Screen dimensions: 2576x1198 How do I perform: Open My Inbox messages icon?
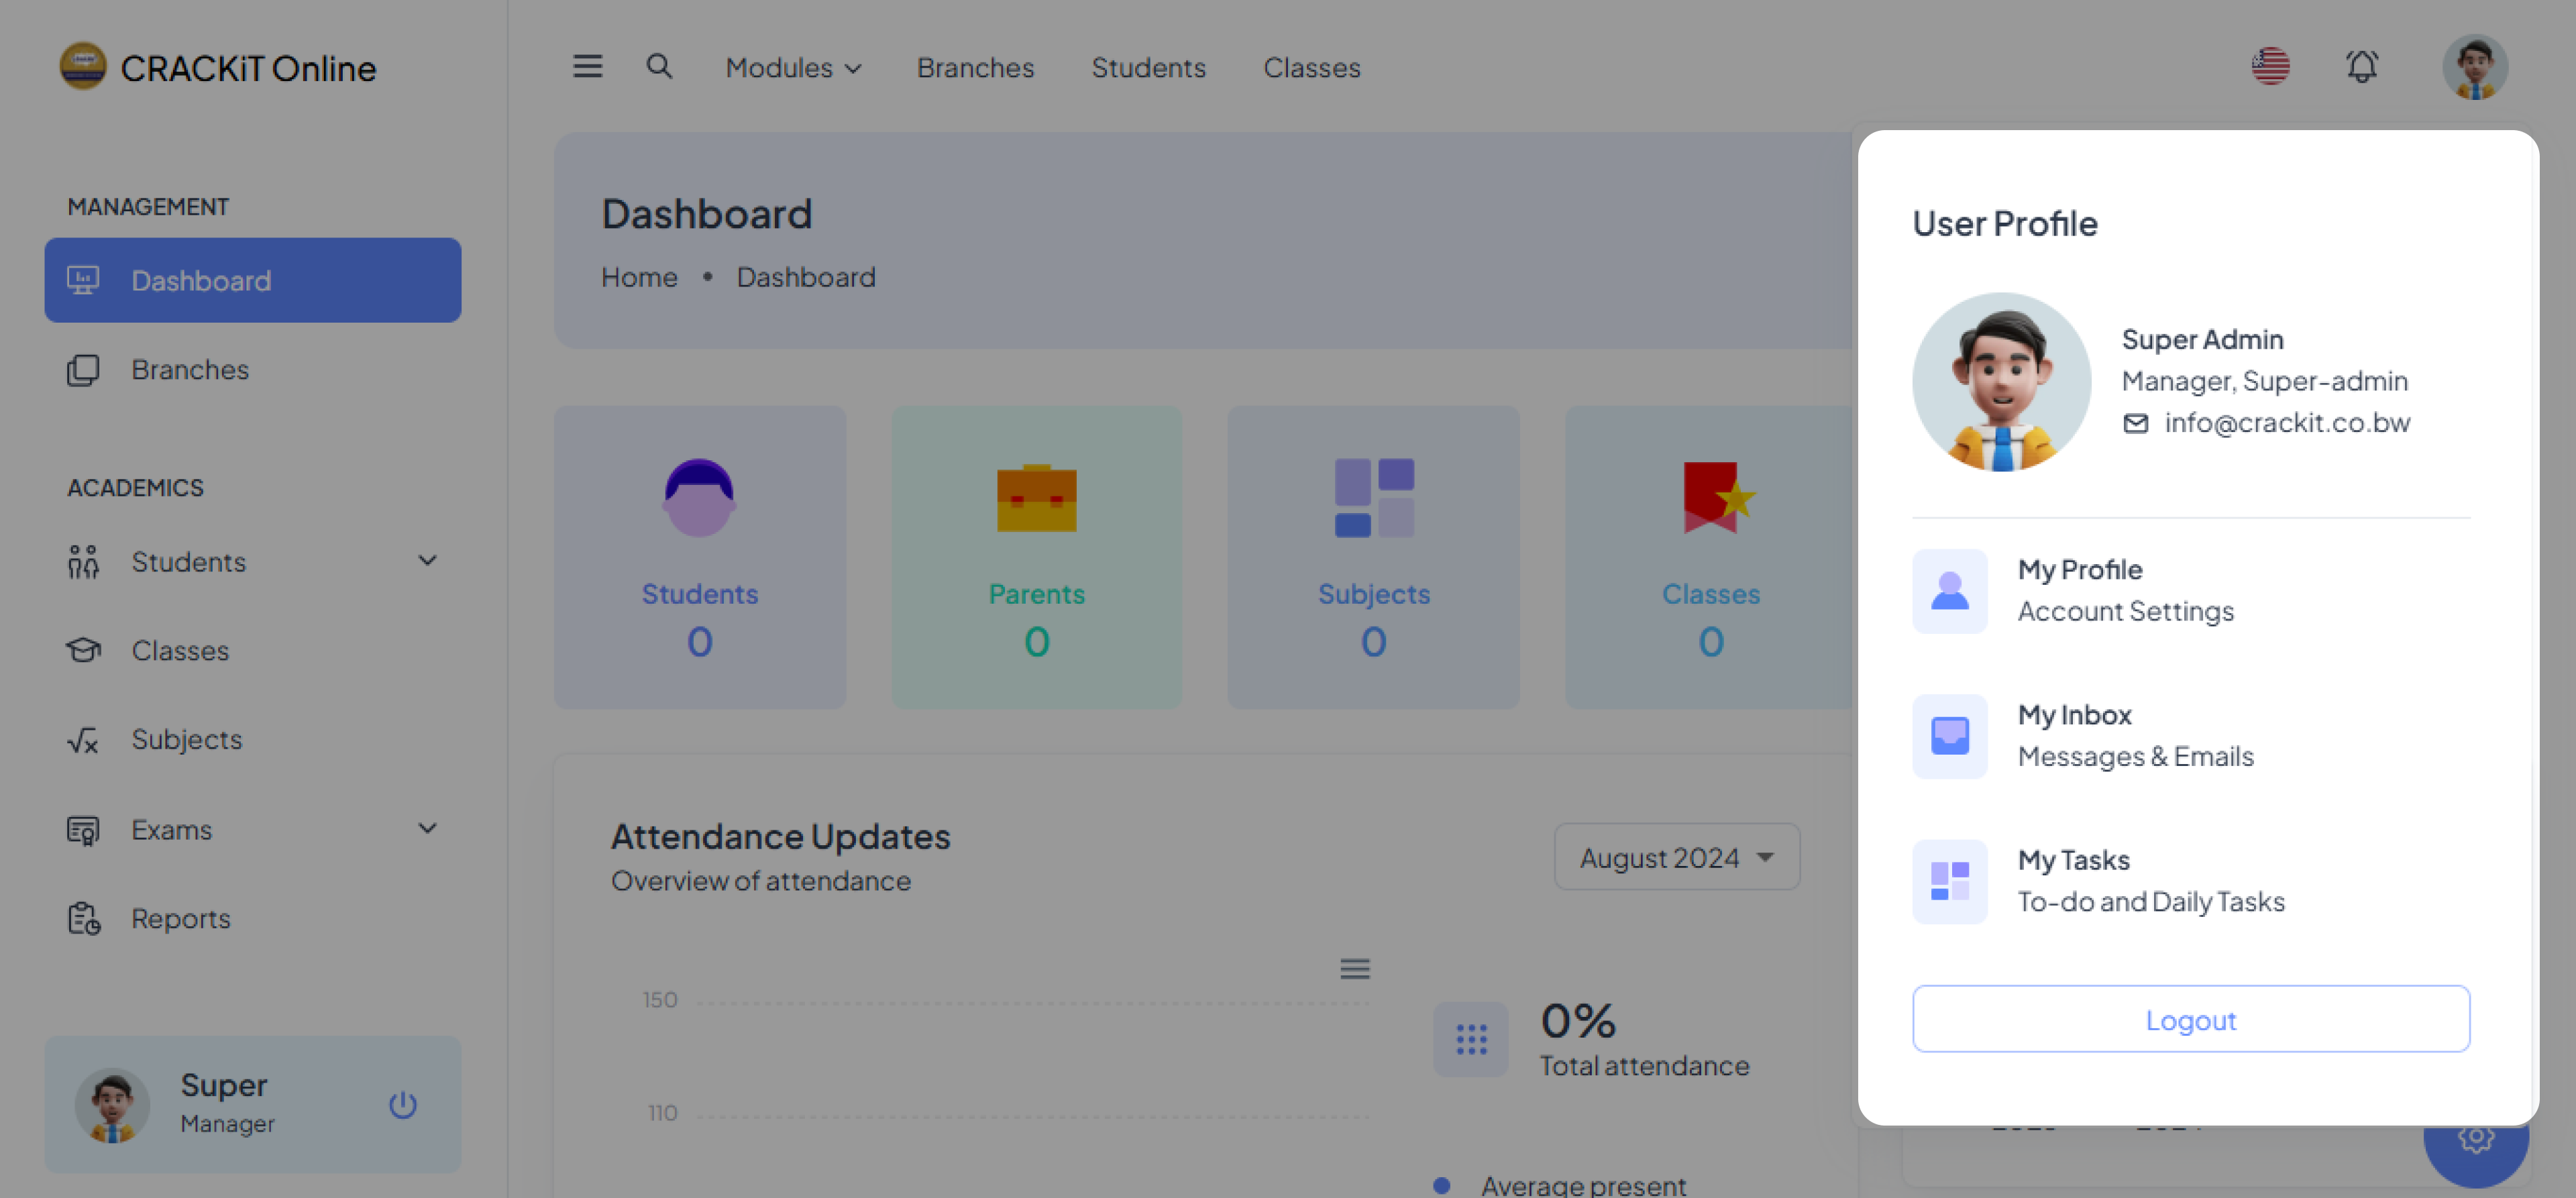[1949, 736]
